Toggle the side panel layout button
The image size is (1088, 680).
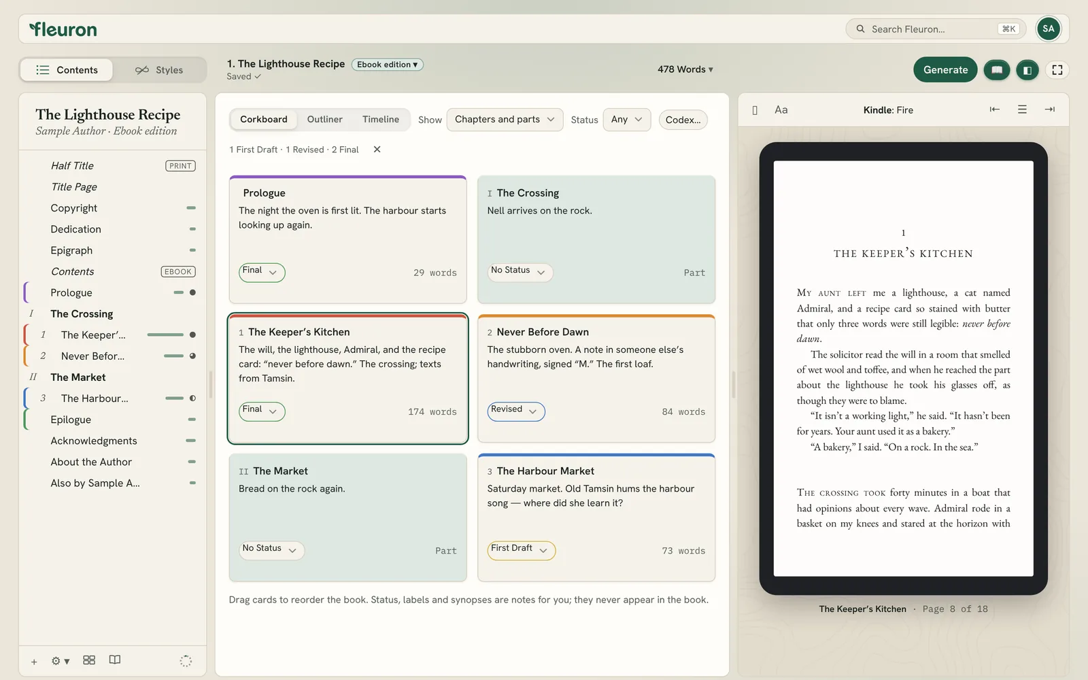tap(1027, 70)
